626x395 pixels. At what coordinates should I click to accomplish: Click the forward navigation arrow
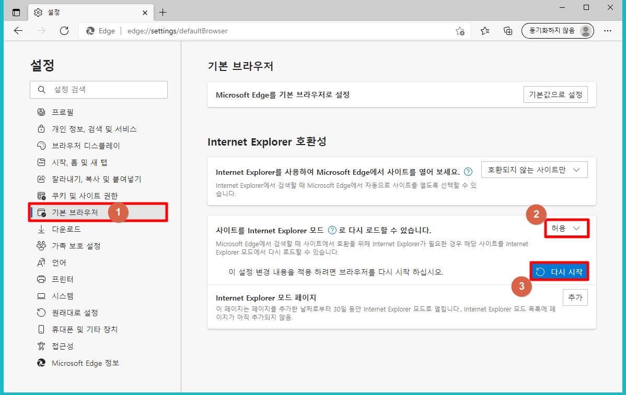(41, 31)
